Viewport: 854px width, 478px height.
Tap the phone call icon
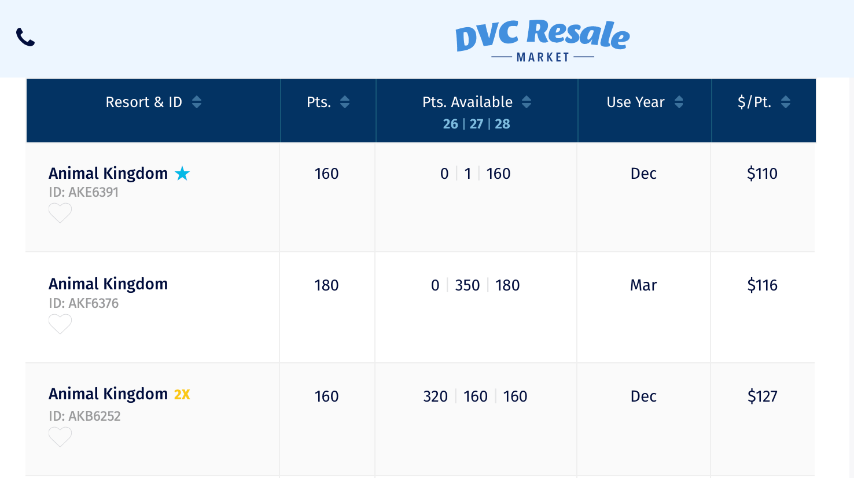25,37
